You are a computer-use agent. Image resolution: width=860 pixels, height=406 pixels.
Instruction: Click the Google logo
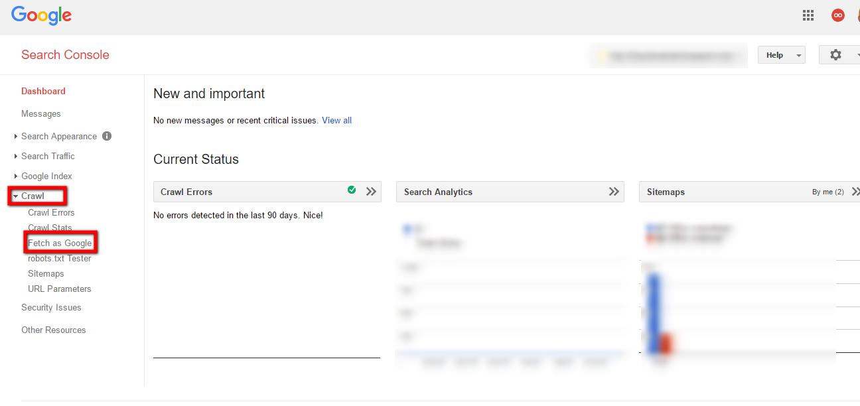pos(41,16)
